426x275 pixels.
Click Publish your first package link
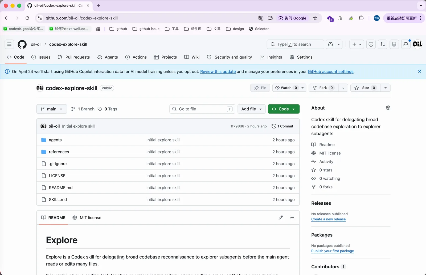point(333,251)
